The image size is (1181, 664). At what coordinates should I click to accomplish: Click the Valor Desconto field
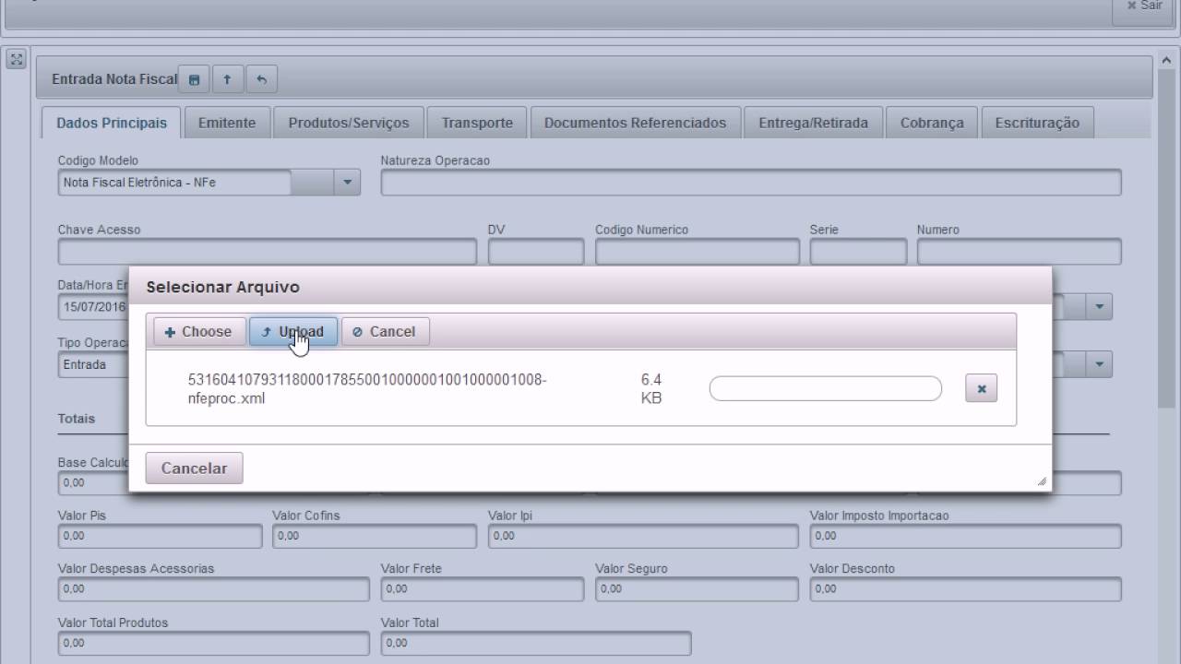[x=966, y=589]
